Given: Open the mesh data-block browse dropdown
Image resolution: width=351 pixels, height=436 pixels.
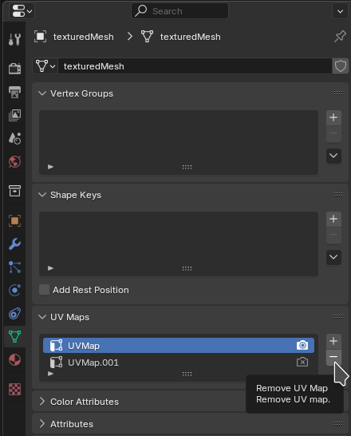Looking at the screenshot, I should click(x=45, y=66).
